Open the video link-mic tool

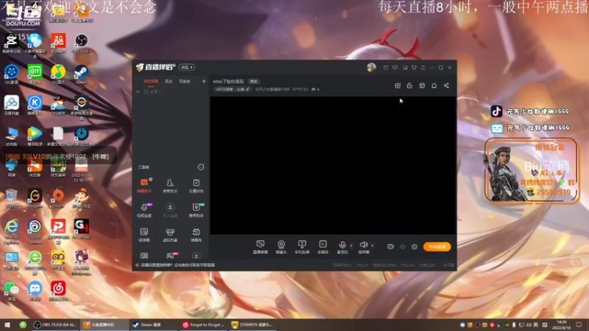[x=144, y=210]
